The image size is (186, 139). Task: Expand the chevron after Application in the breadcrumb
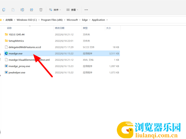(107, 20)
